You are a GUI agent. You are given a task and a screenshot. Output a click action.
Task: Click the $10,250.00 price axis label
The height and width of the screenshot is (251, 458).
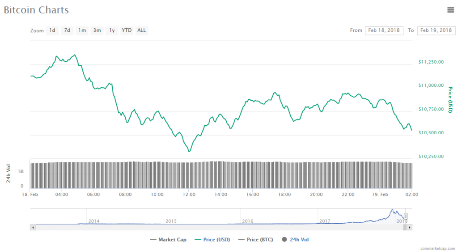(431, 157)
